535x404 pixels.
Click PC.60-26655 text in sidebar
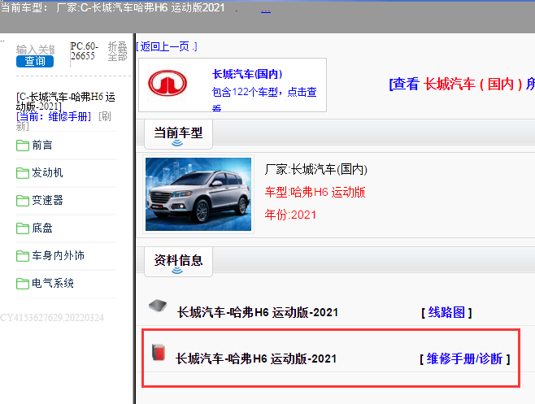(85, 51)
